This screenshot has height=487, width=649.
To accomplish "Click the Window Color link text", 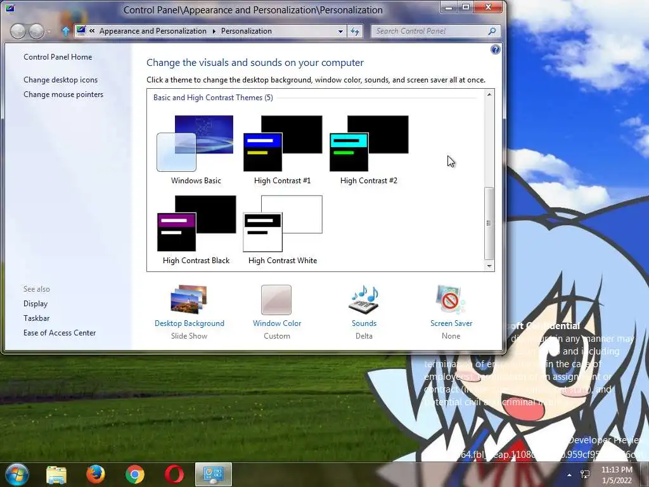I will click(x=277, y=323).
